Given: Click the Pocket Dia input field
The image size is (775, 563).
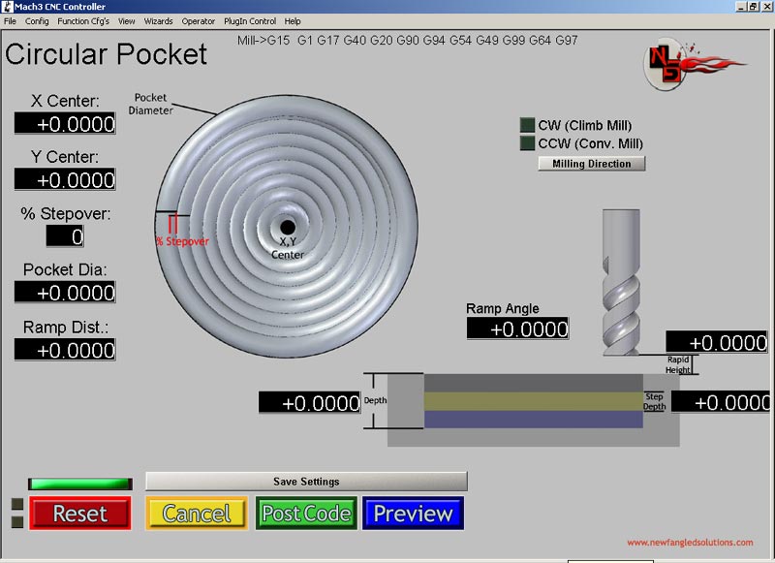Looking at the screenshot, I should click(x=65, y=292).
